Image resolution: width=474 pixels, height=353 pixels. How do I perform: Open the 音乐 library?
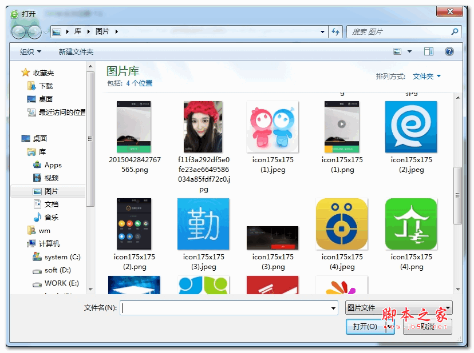[46, 217]
